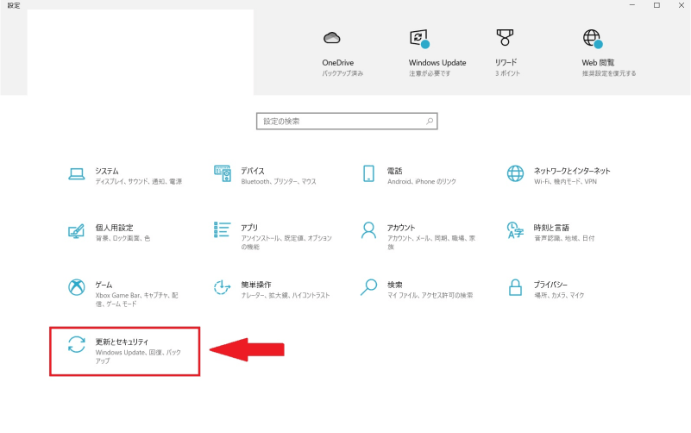This screenshot has width=691, height=433.
Task: Click the 検索 category label
Action: pyautogui.click(x=395, y=285)
